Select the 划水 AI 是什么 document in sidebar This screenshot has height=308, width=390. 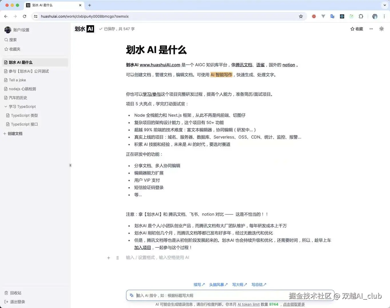coord(35,62)
